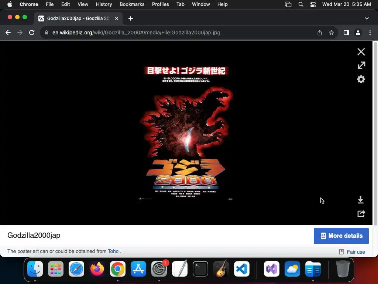Open Visual Studio Code from the Dock
This screenshot has height=284, width=378.
click(x=242, y=269)
